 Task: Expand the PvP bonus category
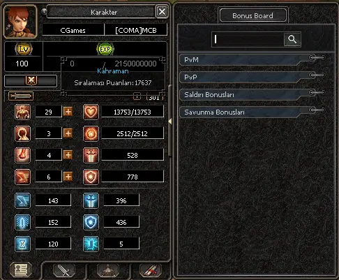[x=253, y=77]
